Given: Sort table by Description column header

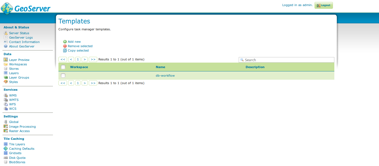Looking at the screenshot, I should [255, 67].
